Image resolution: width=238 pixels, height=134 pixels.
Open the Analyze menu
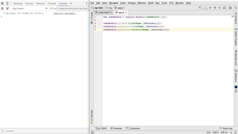coord(132,3)
